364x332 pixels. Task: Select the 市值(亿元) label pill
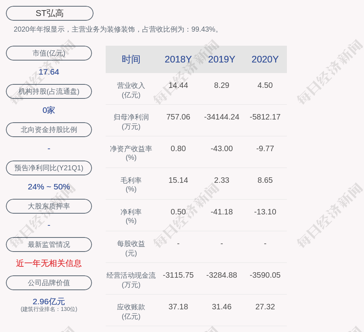(49, 53)
